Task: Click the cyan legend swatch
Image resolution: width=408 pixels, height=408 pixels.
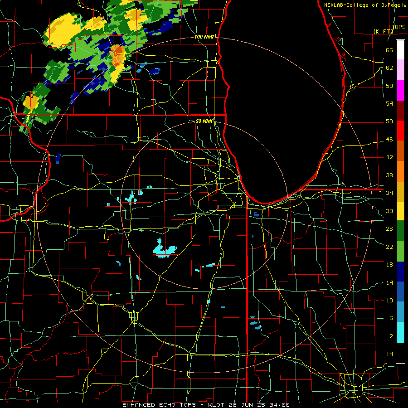Action: click(x=400, y=332)
